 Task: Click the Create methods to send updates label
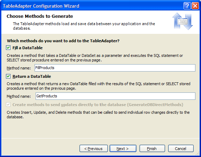pos(98,105)
